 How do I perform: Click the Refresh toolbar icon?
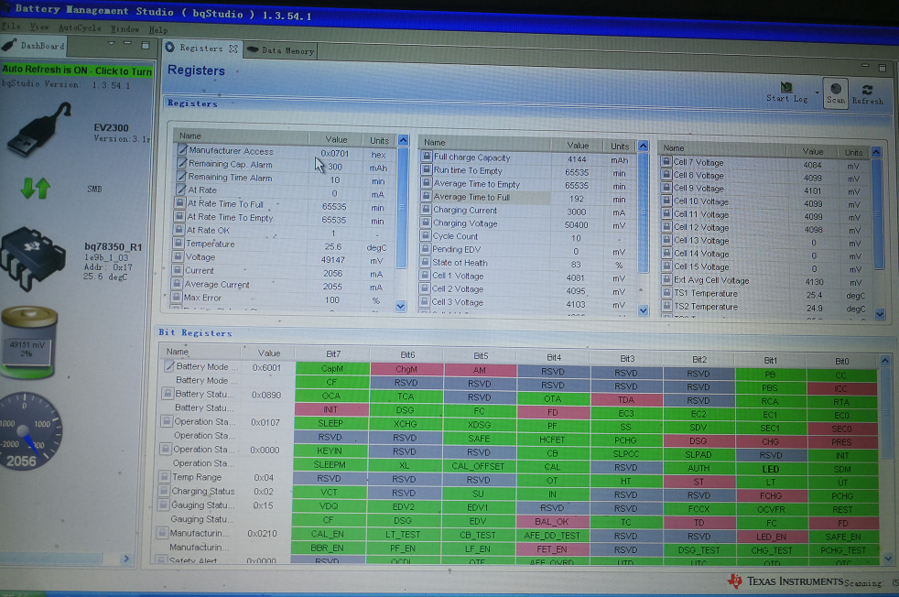point(867,90)
